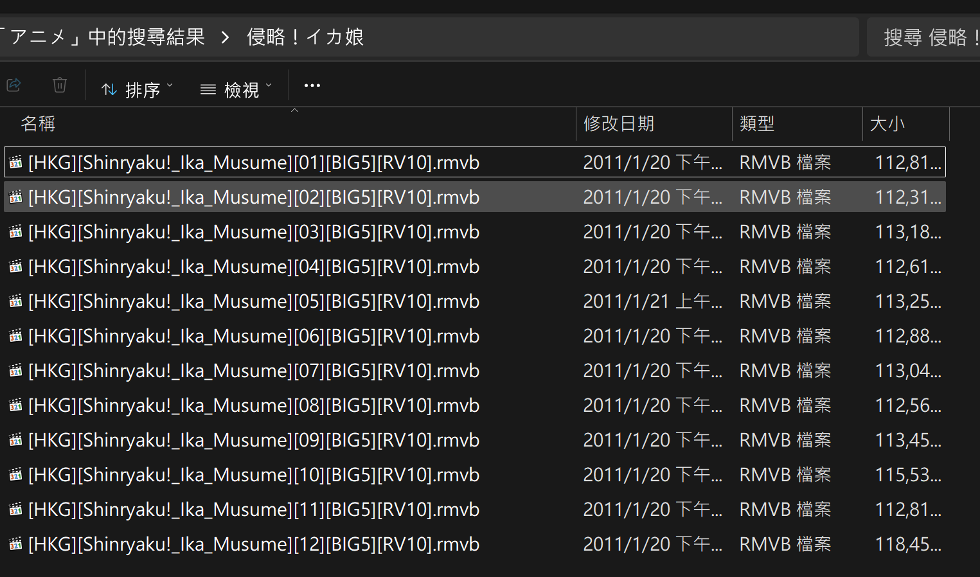The width and height of the screenshot is (980, 577).
Task: Sort by the 修改日期 column header
Action: 654,123
